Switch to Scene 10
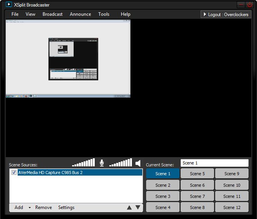 pos(232,185)
